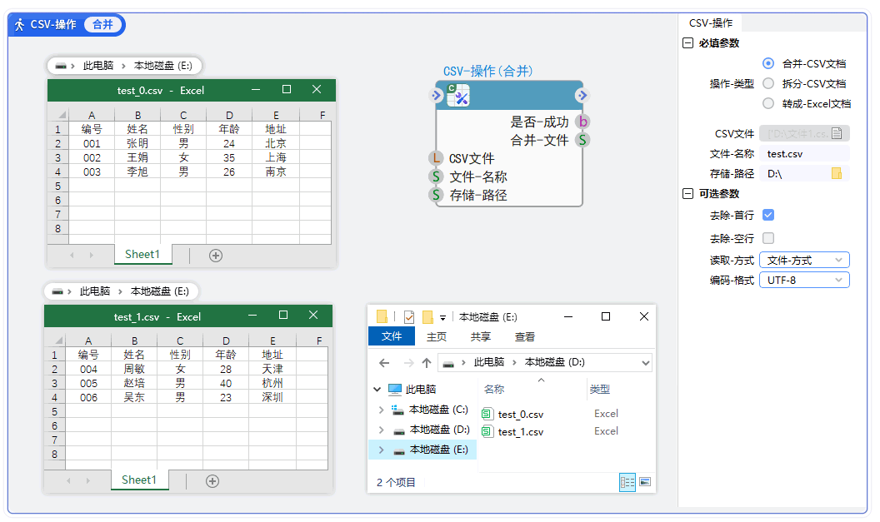Click the 文件-名称 input field

pos(804,154)
